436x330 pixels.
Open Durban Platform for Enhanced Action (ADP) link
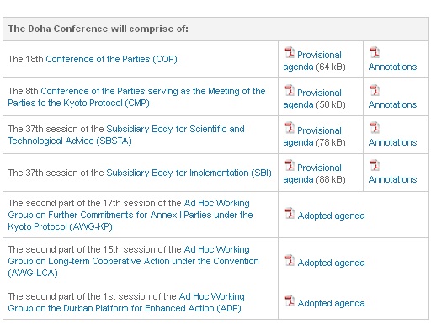(126, 302)
